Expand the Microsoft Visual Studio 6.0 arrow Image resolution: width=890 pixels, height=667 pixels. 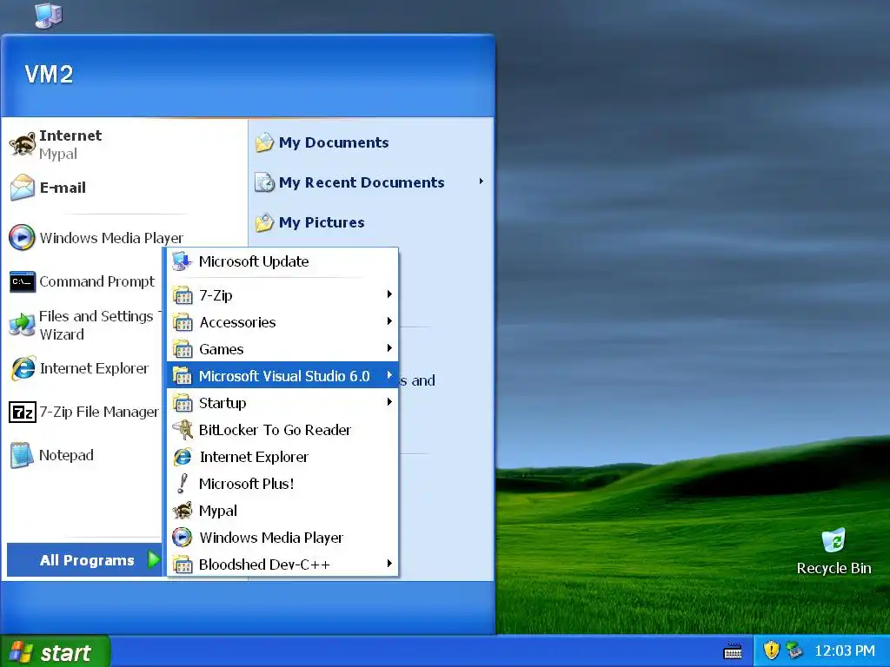(x=389, y=375)
